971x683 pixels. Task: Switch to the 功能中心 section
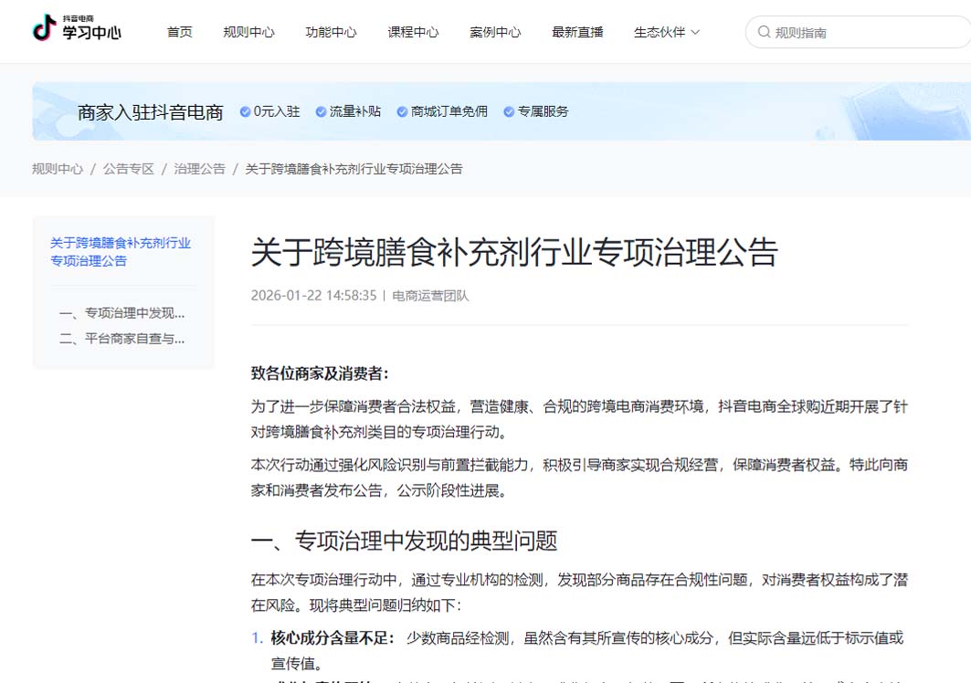tap(331, 30)
